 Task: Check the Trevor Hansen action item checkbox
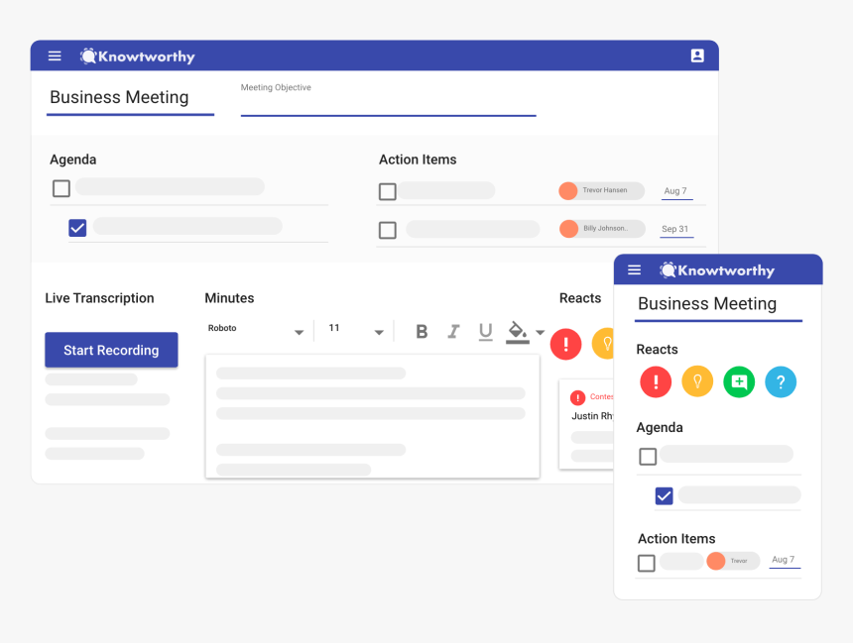(388, 191)
